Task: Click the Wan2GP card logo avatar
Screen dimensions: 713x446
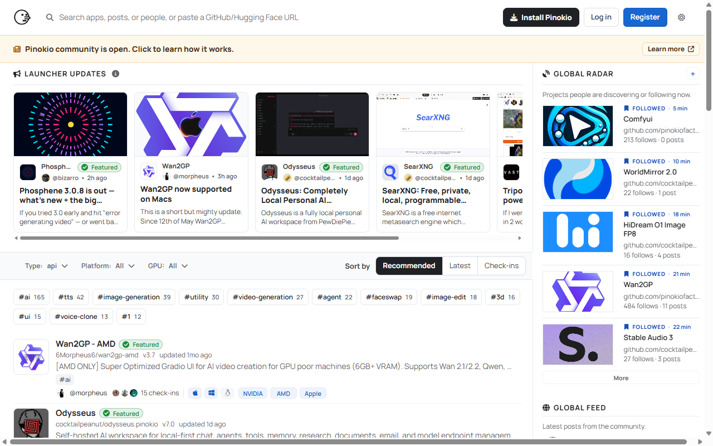Action: coord(148,171)
